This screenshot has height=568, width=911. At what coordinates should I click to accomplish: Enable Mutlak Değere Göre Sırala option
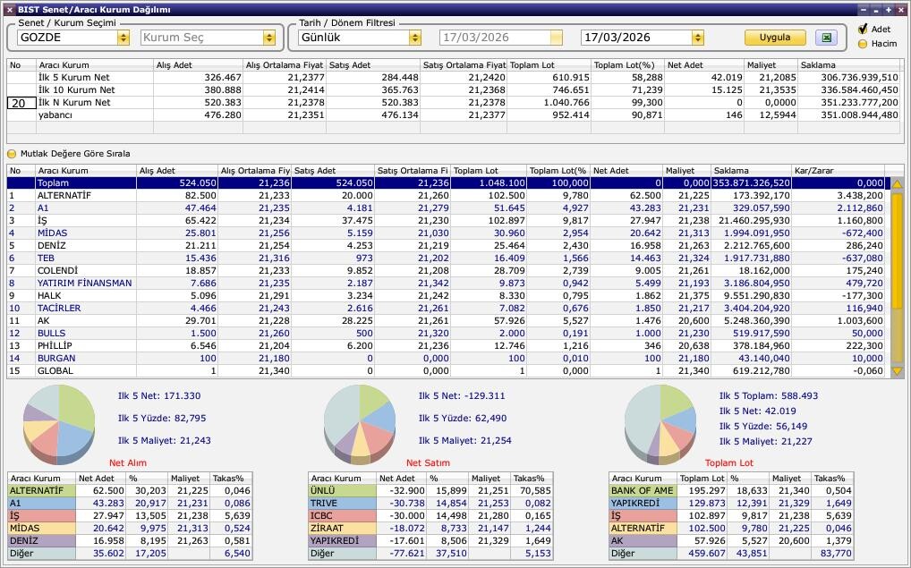pyautogui.click(x=13, y=154)
